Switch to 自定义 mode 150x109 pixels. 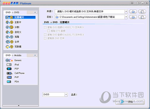(x=18, y=32)
